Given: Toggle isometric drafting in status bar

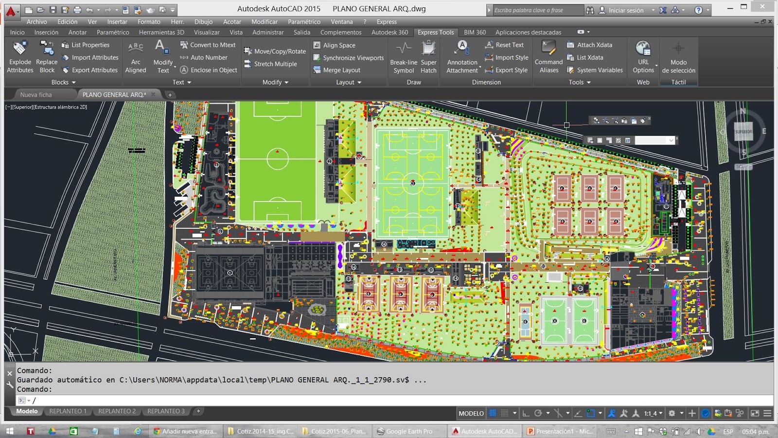Looking at the screenshot, I should (x=558, y=413).
